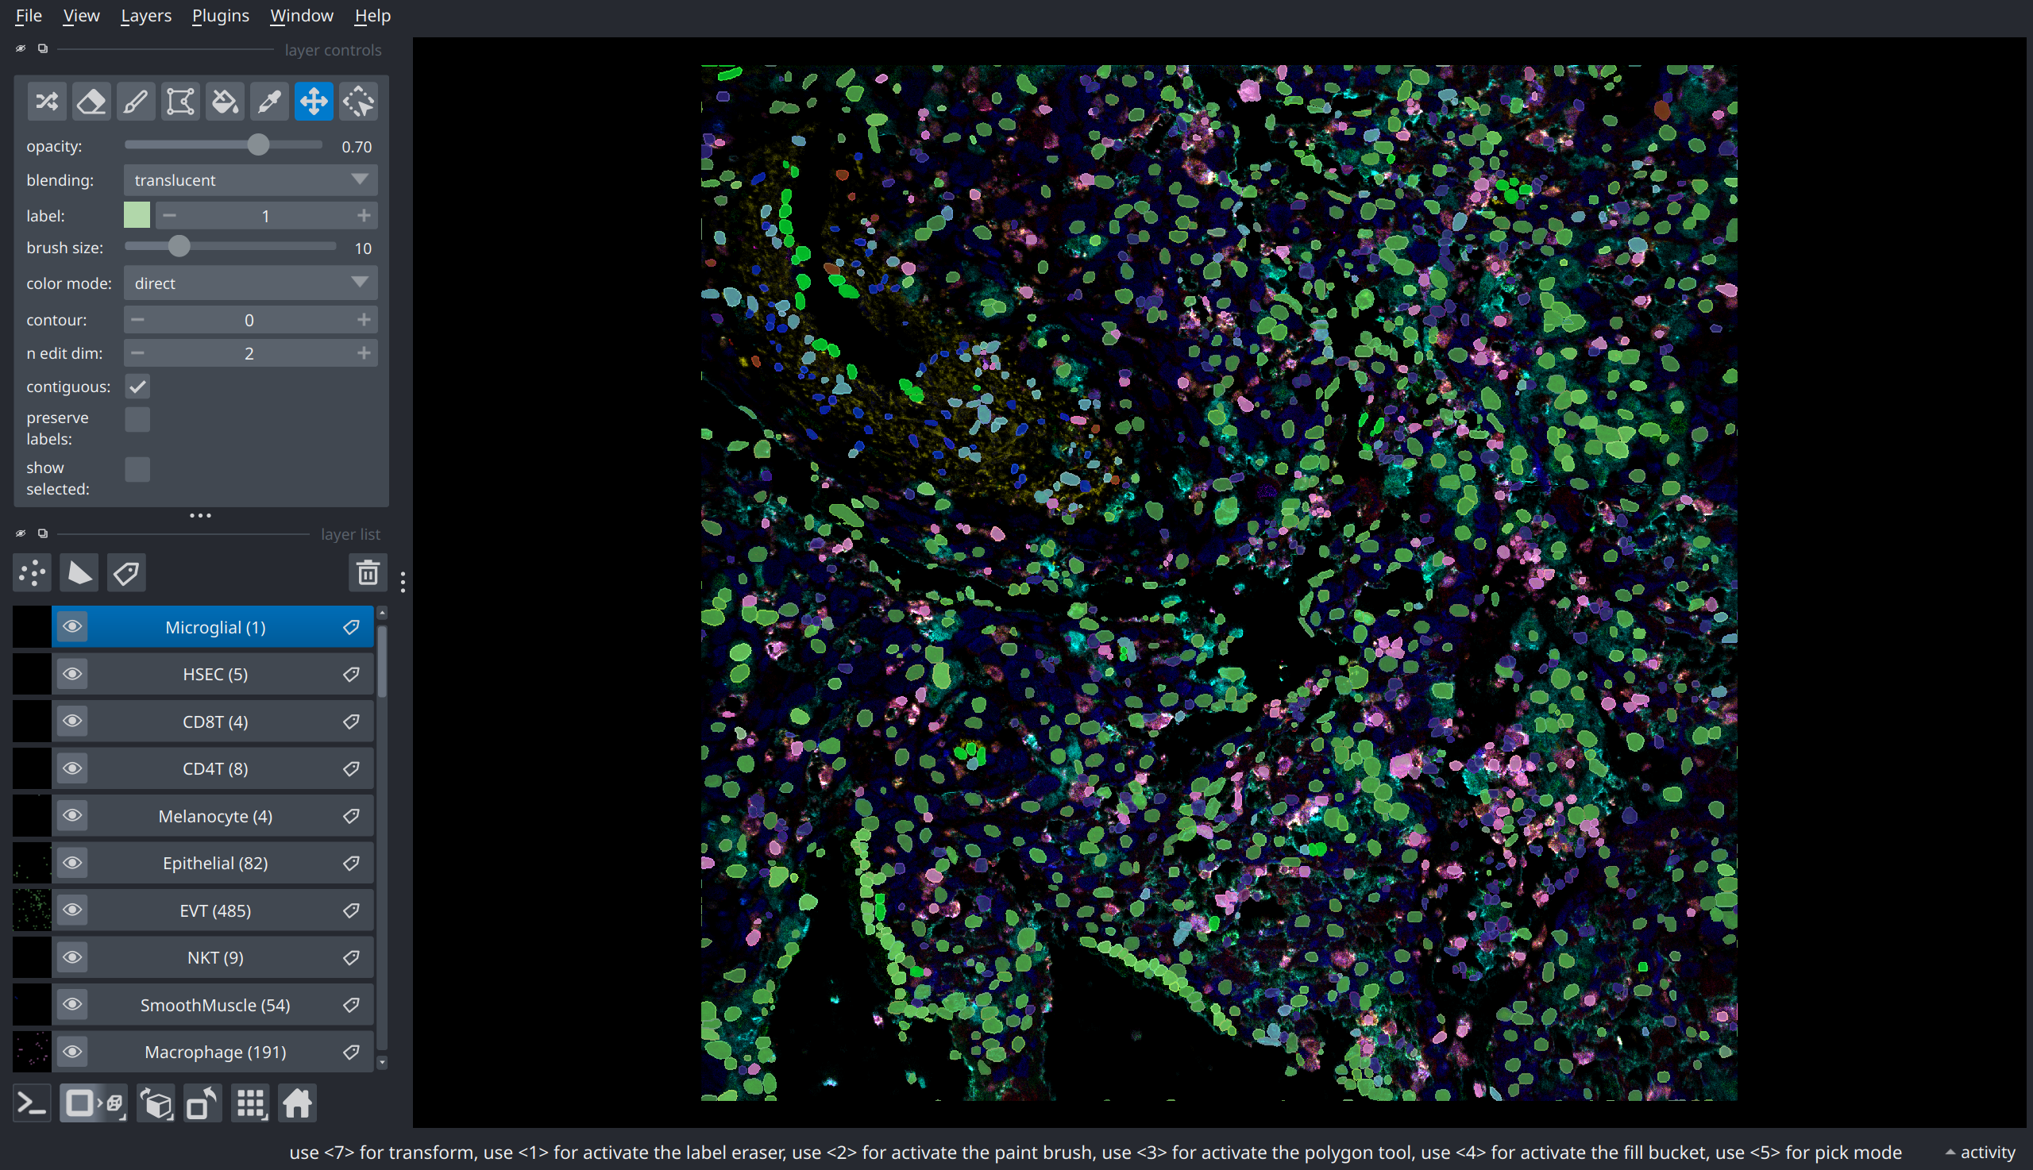Viewport: 2033px width, 1170px height.
Task: Click the green label color swatch
Action: pyautogui.click(x=137, y=215)
